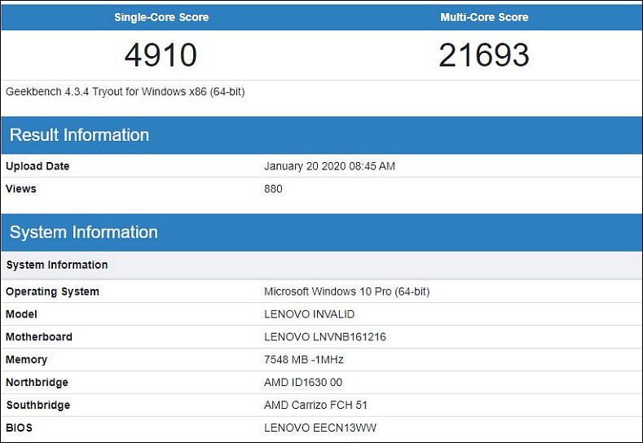Select Microsoft Windows 10 Pro (64-bit) value
643x443 pixels.
point(347,292)
